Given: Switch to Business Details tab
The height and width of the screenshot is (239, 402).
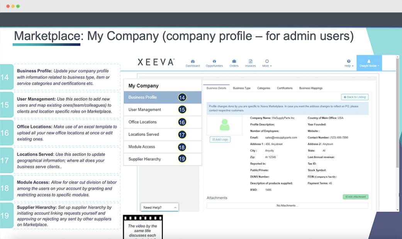Looking at the screenshot, I should click(x=216, y=88).
